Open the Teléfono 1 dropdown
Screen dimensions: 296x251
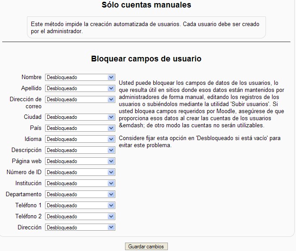[x=80, y=205]
